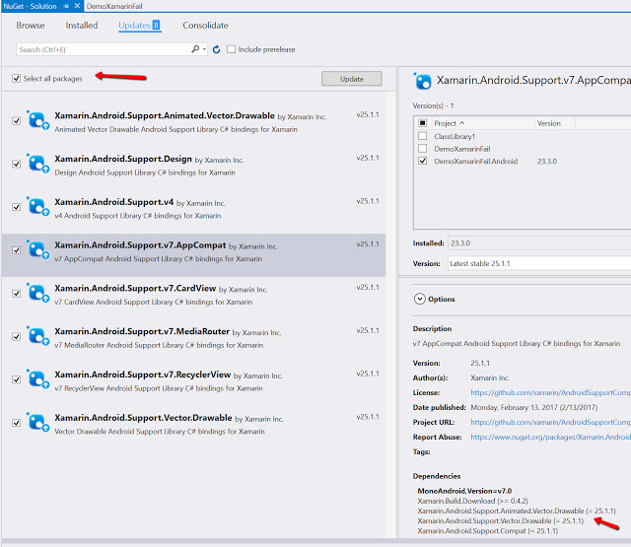Image resolution: width=631 pixels, height=547 pixels.
Task: Click the Installed 23.3.0 field
Action: [539, 243]
